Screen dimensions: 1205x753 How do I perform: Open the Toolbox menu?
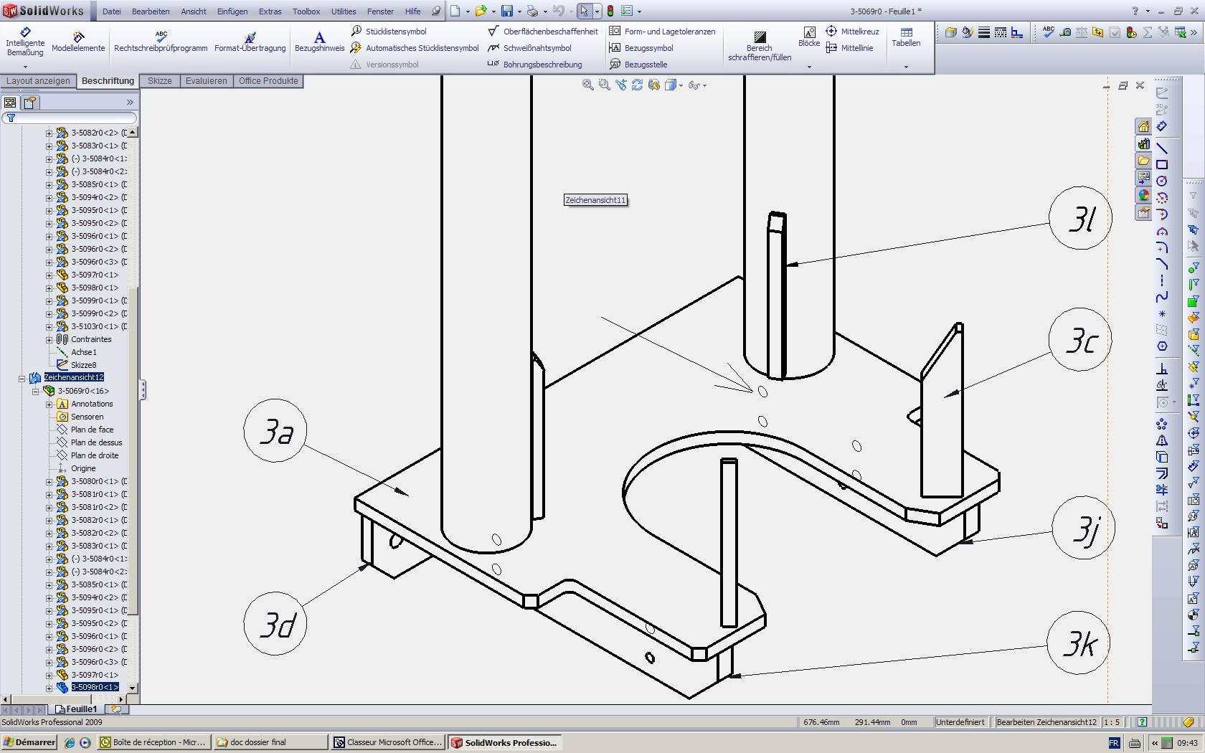306,11
